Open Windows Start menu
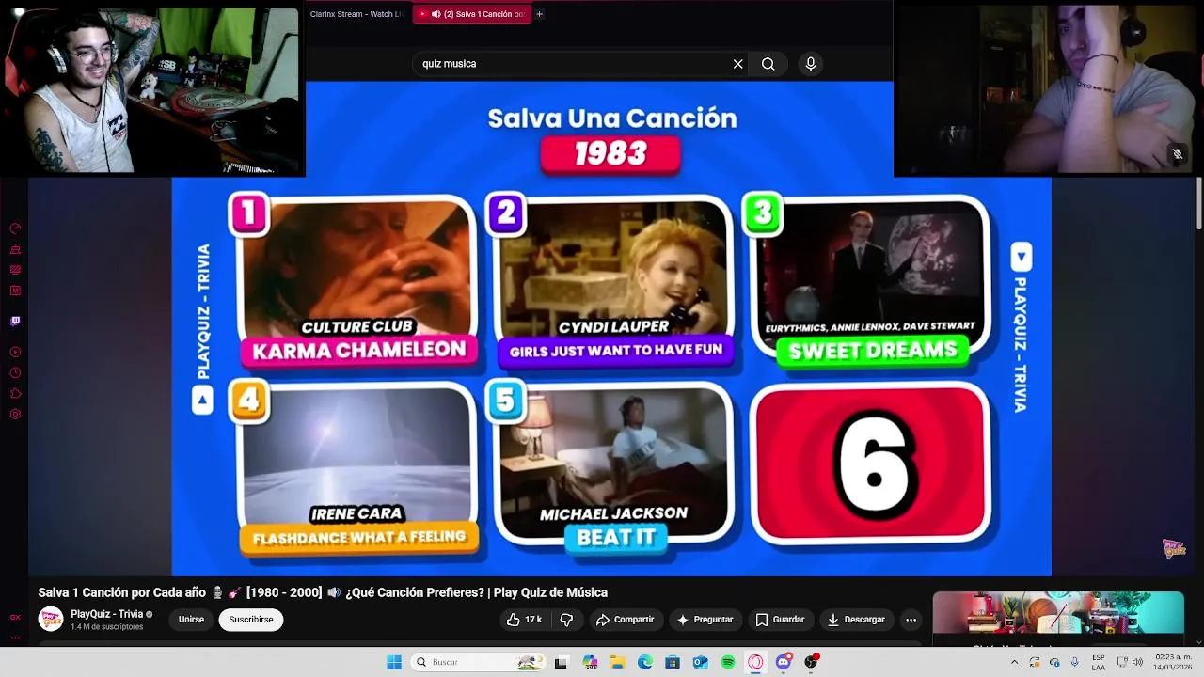 pos(394,662)
